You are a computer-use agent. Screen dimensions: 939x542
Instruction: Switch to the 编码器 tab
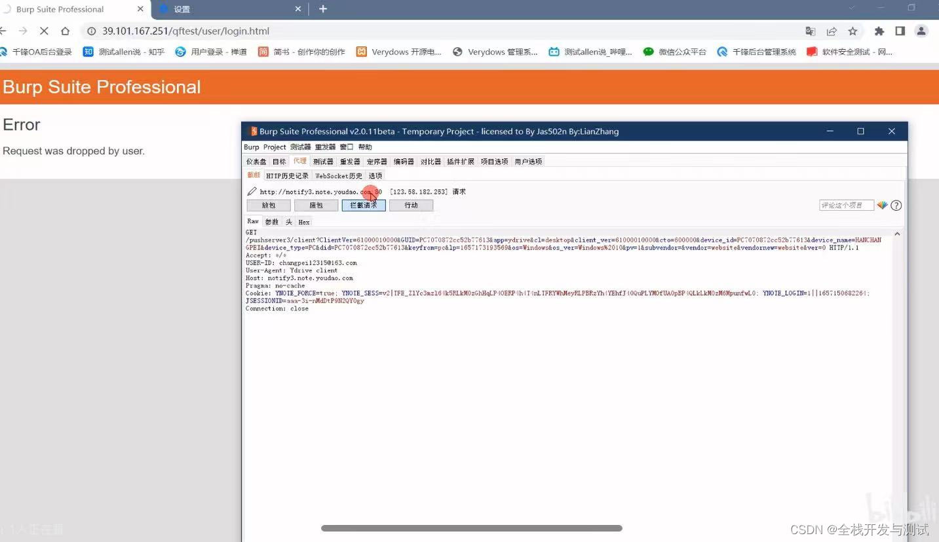[404, 162]
